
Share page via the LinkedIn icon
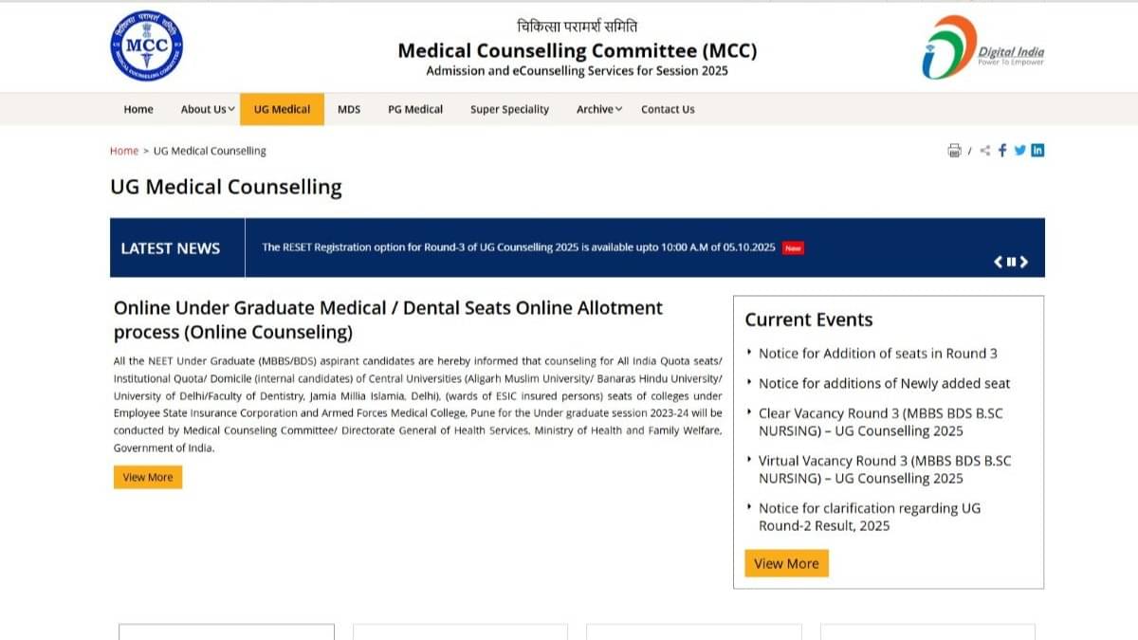click(1037, 150)
